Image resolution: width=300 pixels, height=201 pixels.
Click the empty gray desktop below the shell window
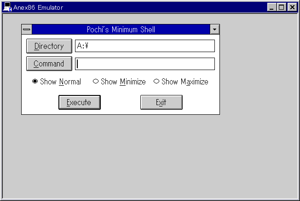pyautogui.click(x=120, y=157)
